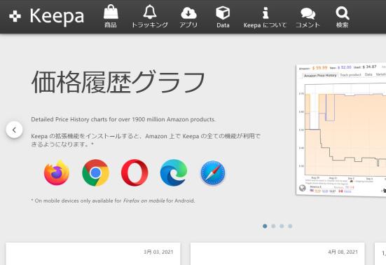
Task: Click the Microsoft Edge browser icon
Action: (174, 172)
